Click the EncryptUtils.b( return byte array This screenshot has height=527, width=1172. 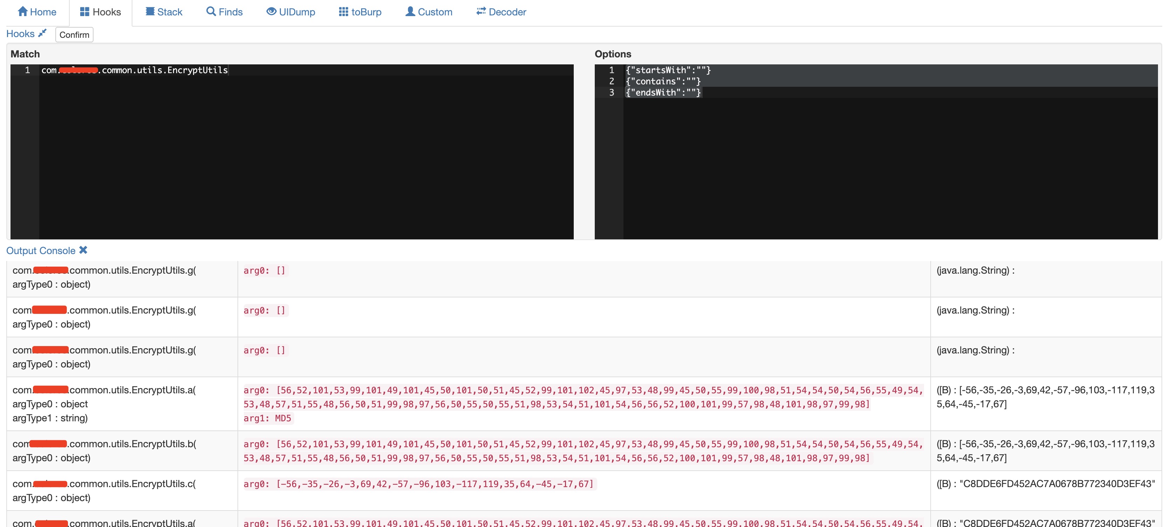[1046, 451]
